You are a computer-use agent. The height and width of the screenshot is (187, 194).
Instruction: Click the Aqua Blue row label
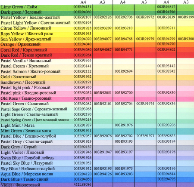tap(27, 174)
